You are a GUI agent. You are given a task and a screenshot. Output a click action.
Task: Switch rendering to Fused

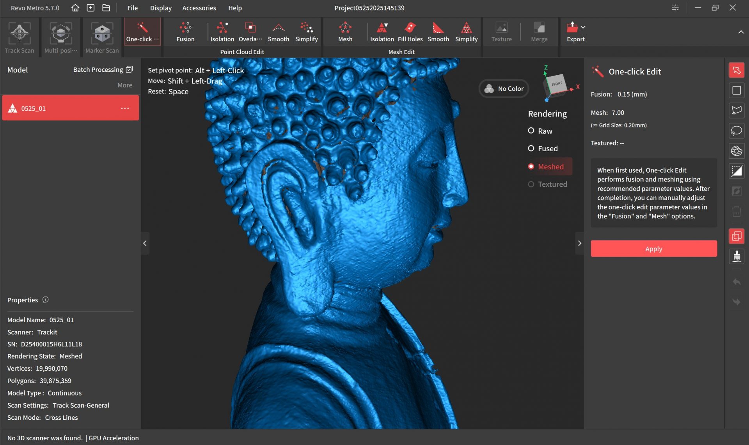531,148
